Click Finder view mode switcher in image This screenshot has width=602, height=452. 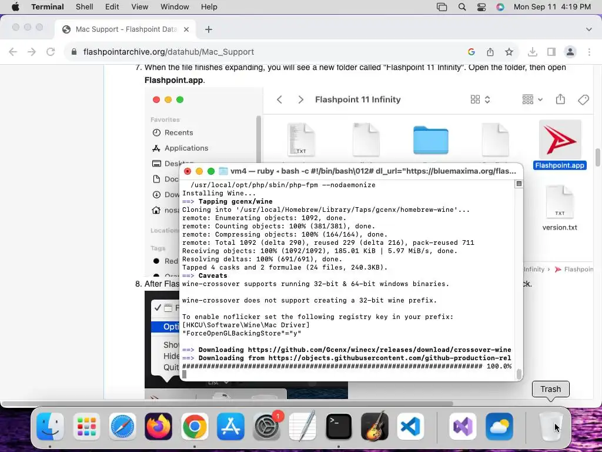(x=480, y=99)
